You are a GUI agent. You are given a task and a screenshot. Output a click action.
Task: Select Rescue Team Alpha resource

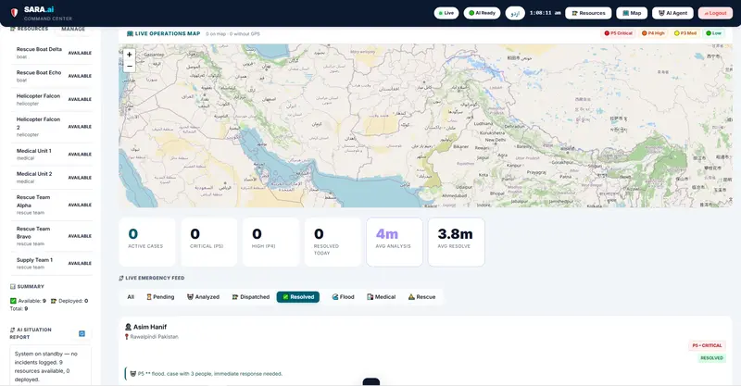(52, 205)
